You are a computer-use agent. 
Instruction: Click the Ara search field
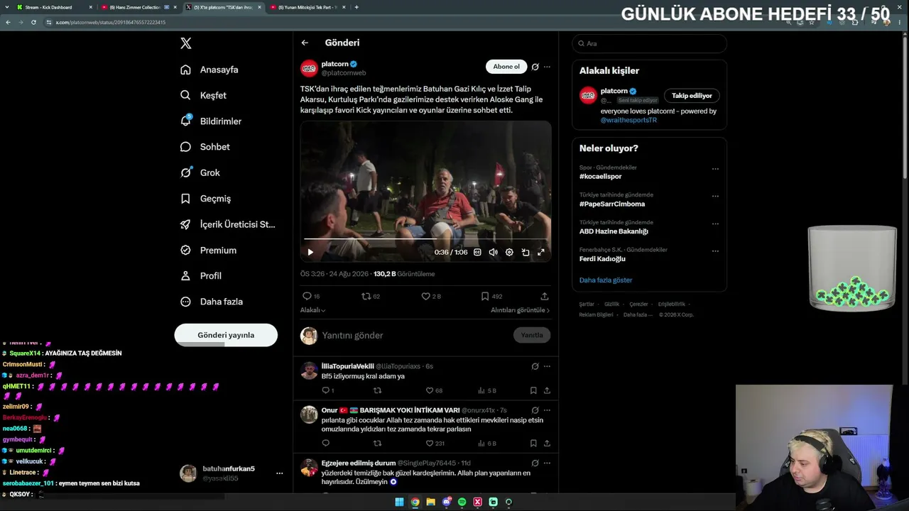tap(649, 43)
